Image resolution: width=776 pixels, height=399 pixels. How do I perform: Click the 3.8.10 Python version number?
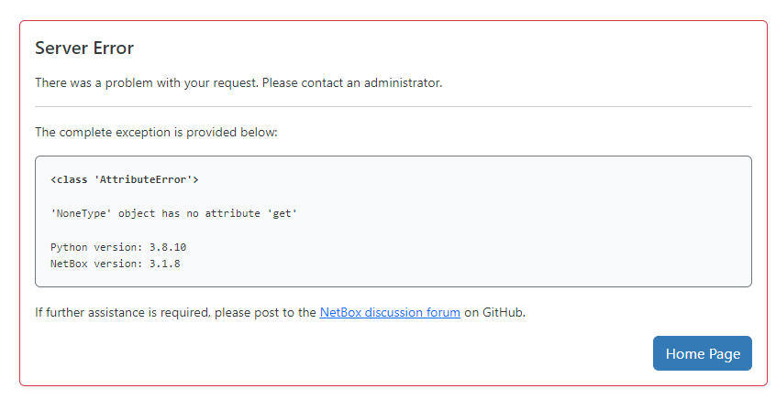168,247
